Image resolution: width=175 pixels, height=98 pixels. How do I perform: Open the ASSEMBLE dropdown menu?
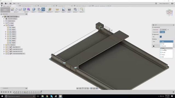[x=41, y=12]
